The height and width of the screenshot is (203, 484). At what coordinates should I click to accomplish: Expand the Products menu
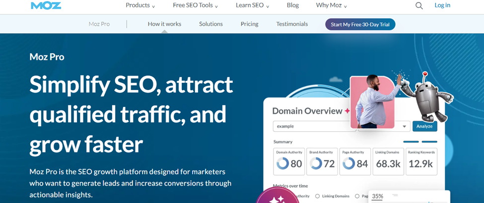[x=140, y=5]
